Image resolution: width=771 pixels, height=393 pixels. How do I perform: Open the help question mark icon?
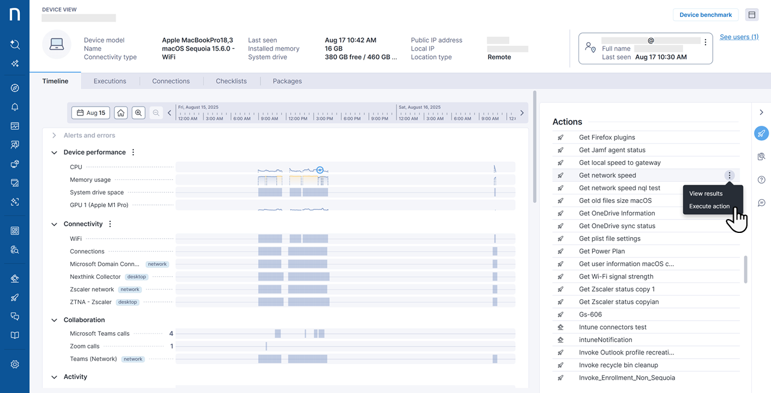pyautogui.click(x=761, y=180)
